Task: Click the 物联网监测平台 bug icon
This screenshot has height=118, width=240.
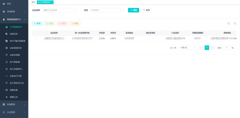Action: pos(4,19)
